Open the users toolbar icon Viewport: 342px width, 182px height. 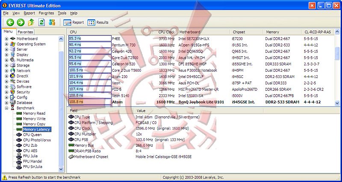click(x=52, y=22)
